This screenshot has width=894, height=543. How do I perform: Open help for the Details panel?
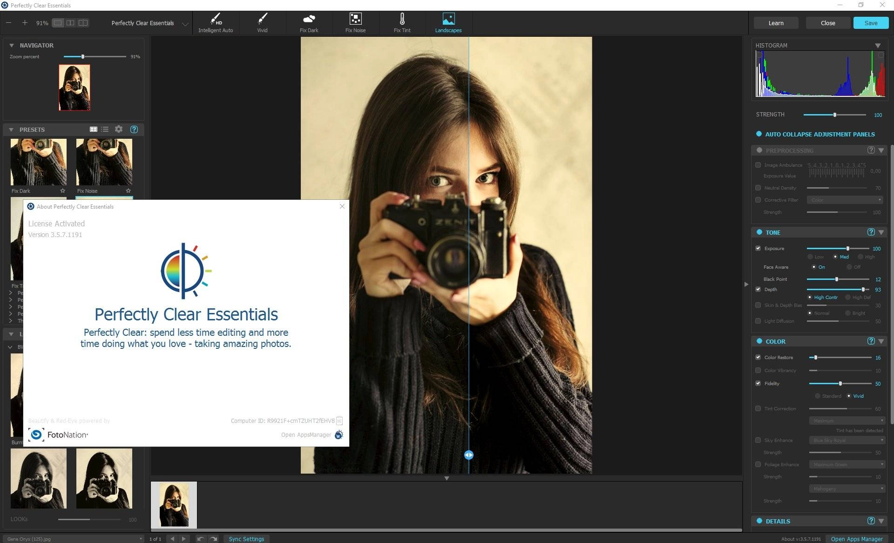(x=871, y=521)
